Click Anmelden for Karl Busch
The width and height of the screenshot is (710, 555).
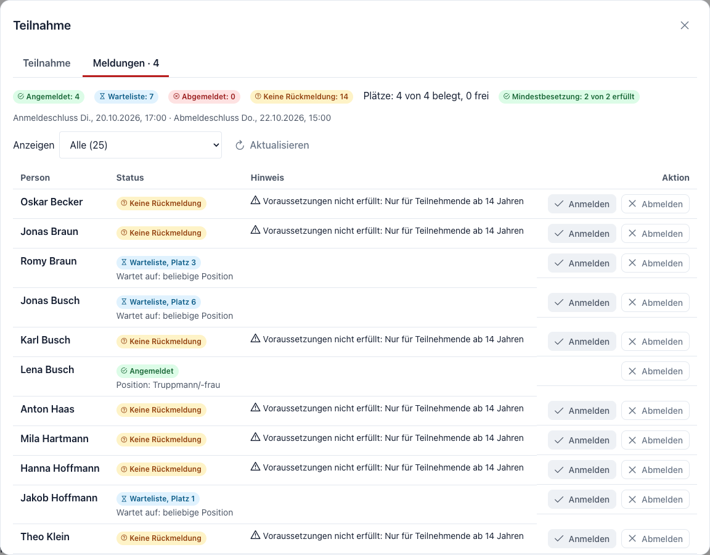tap(582, 342)
